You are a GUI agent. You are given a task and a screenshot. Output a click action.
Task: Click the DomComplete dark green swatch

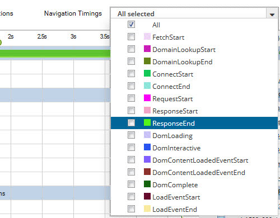point(147,184)
